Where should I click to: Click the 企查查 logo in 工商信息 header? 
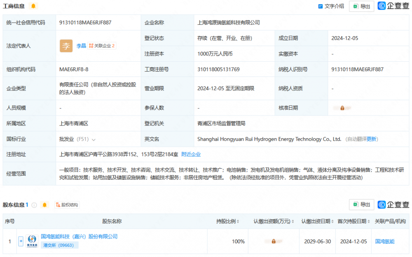[393, 6]
